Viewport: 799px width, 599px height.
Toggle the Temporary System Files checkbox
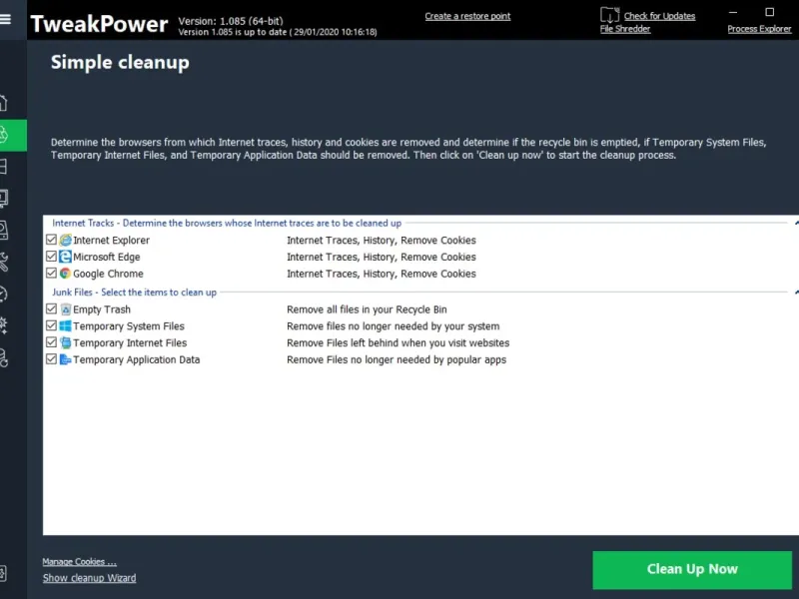[x=51, y=325]
